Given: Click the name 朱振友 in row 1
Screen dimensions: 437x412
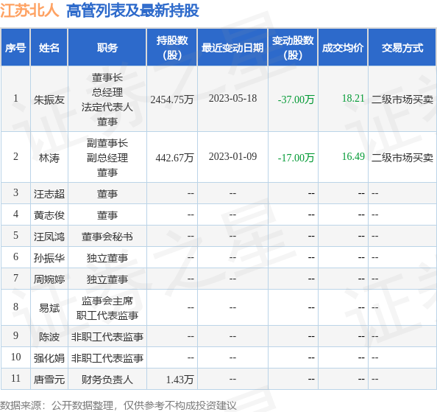Looking at the screenshot, I should (x=49, y=99).
